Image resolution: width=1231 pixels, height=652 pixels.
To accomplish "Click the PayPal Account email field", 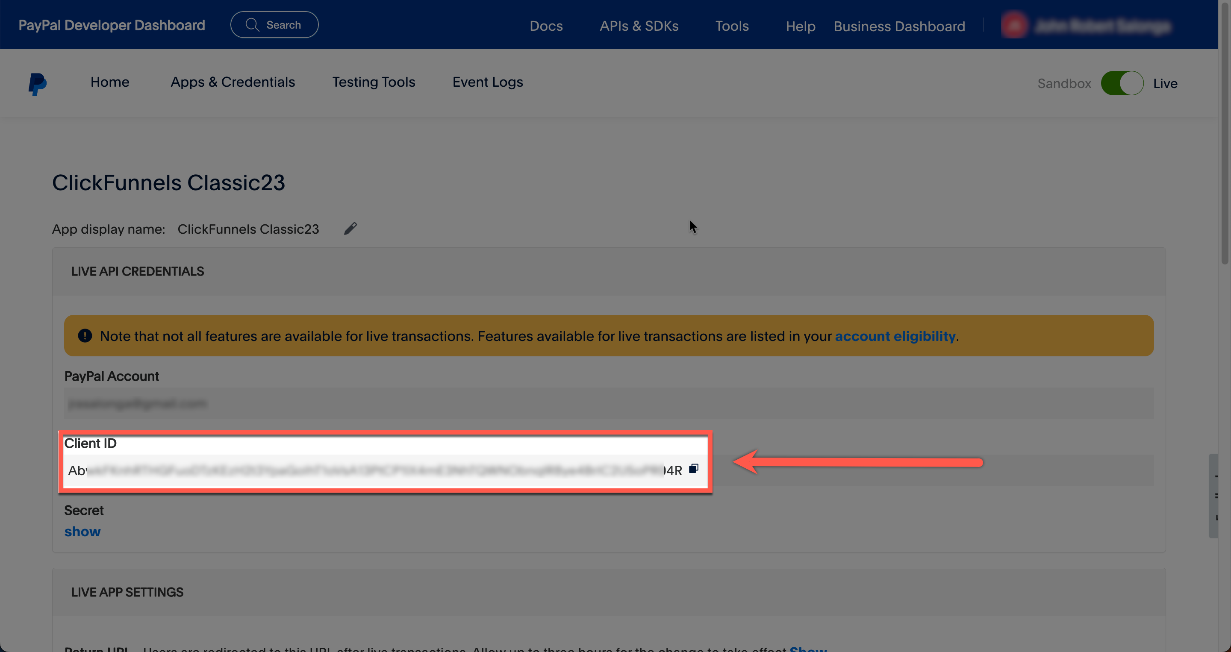I will pos(609,403).
